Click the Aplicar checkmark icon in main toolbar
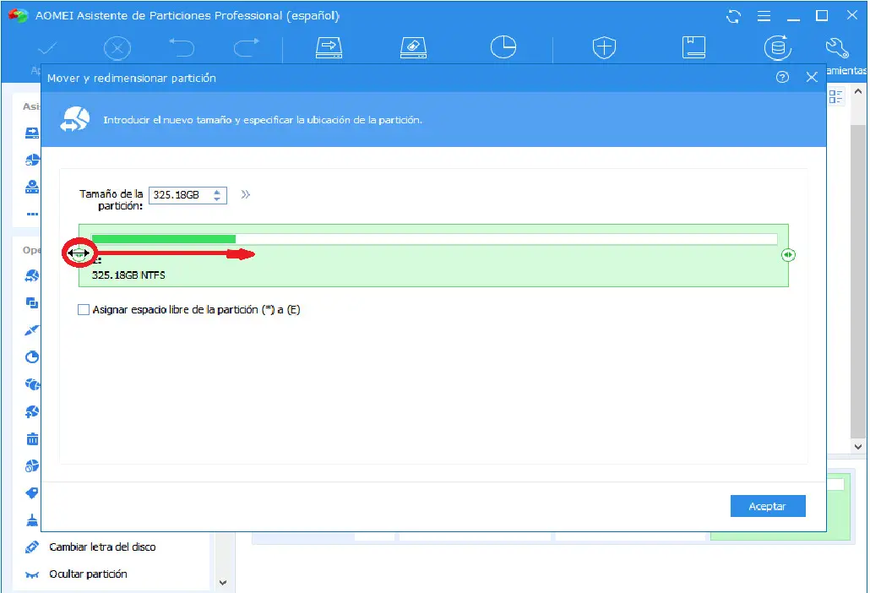 click(47, 49)
